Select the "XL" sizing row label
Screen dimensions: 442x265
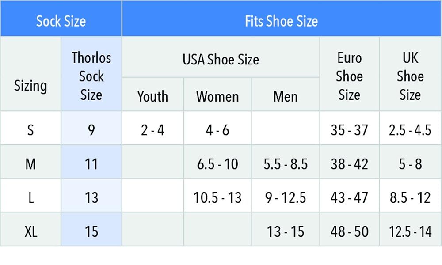30,231
